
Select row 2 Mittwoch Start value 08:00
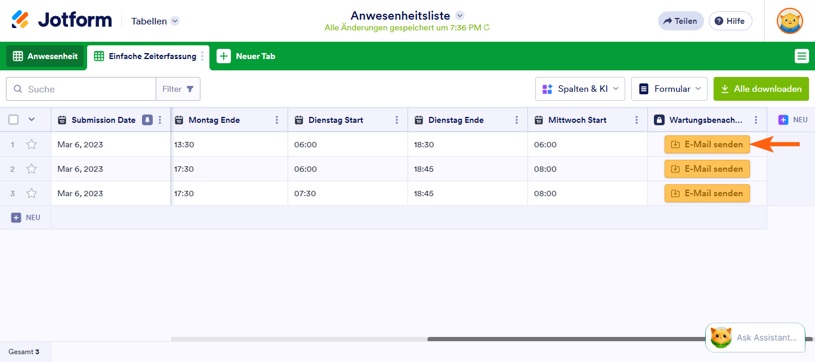coord(588,169)
